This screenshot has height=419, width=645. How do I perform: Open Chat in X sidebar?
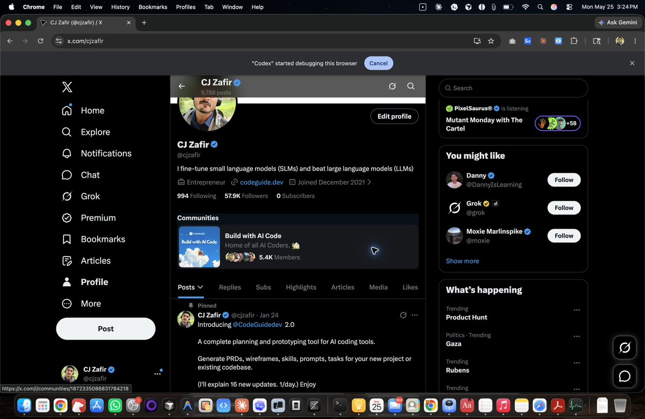(x=80, y=175)
